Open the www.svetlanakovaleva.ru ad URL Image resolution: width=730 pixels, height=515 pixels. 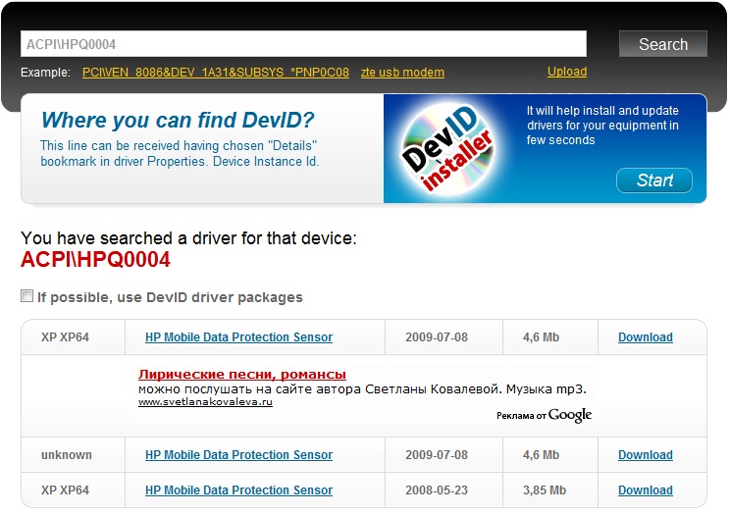tap(205, 402)
